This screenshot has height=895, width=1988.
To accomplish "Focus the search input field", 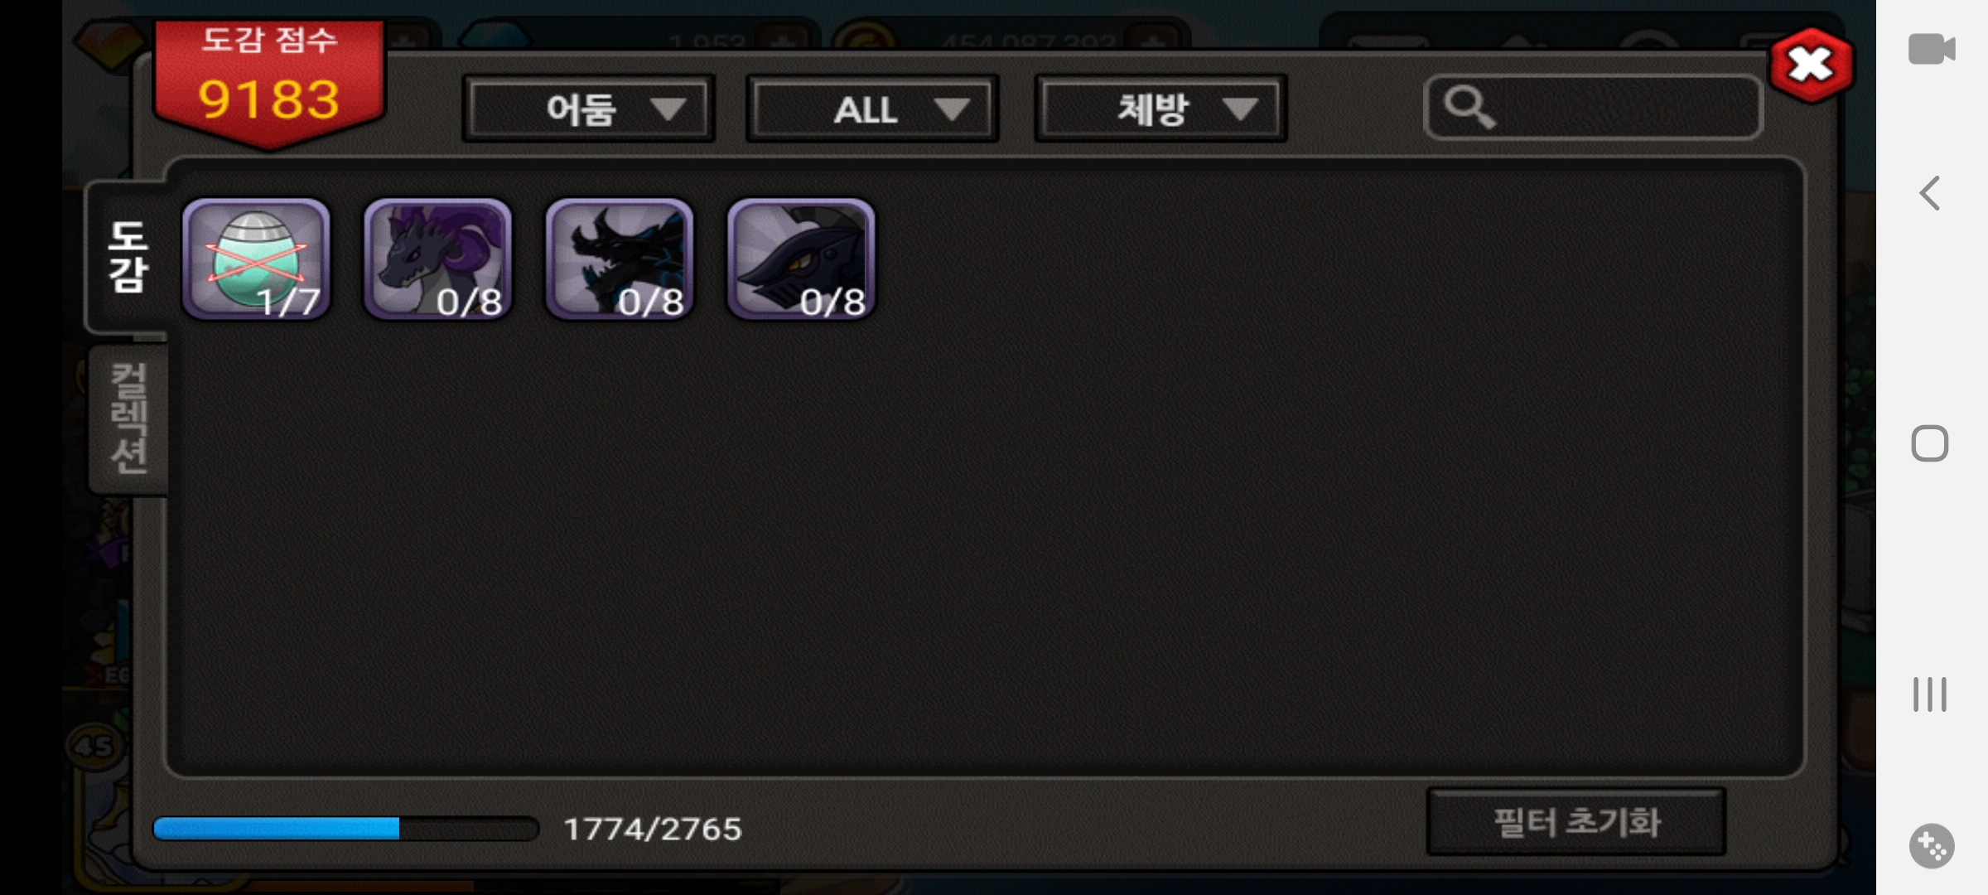I will (x=1593, y=108).
